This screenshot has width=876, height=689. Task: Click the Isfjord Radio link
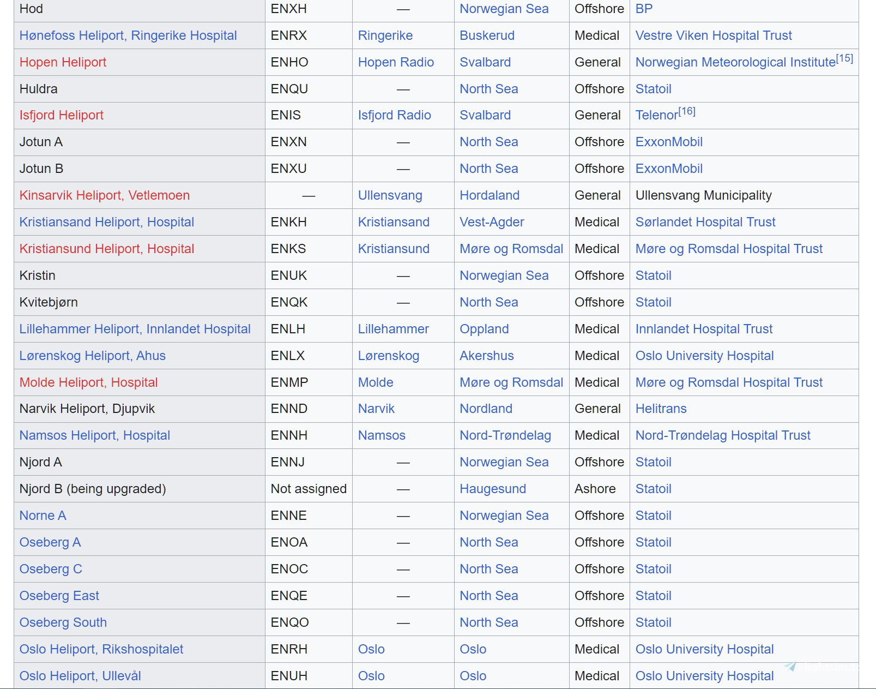coord(395,115)
